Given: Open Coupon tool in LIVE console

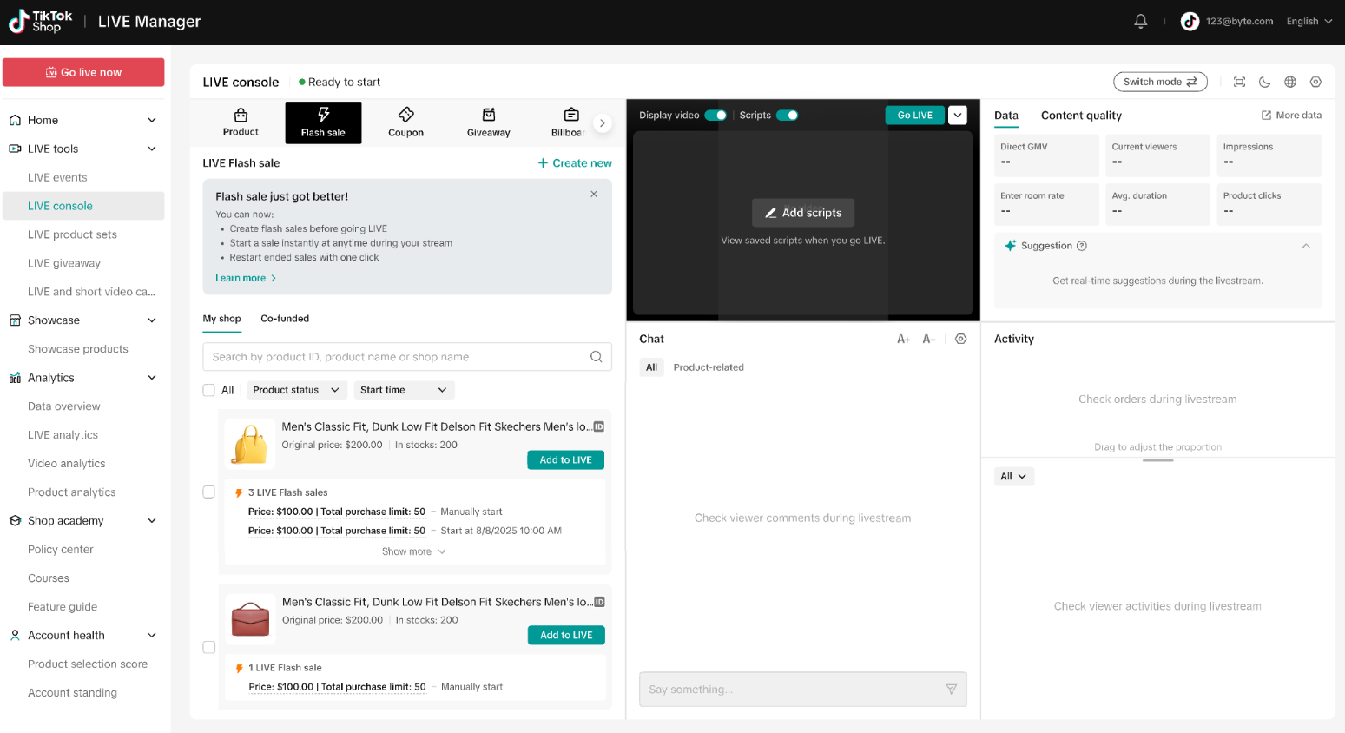Looking at the screenshot, I should click(x=405, y=122).
